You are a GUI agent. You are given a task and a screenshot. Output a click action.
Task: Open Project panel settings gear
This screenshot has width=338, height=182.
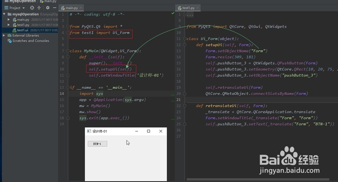point(48,8)
